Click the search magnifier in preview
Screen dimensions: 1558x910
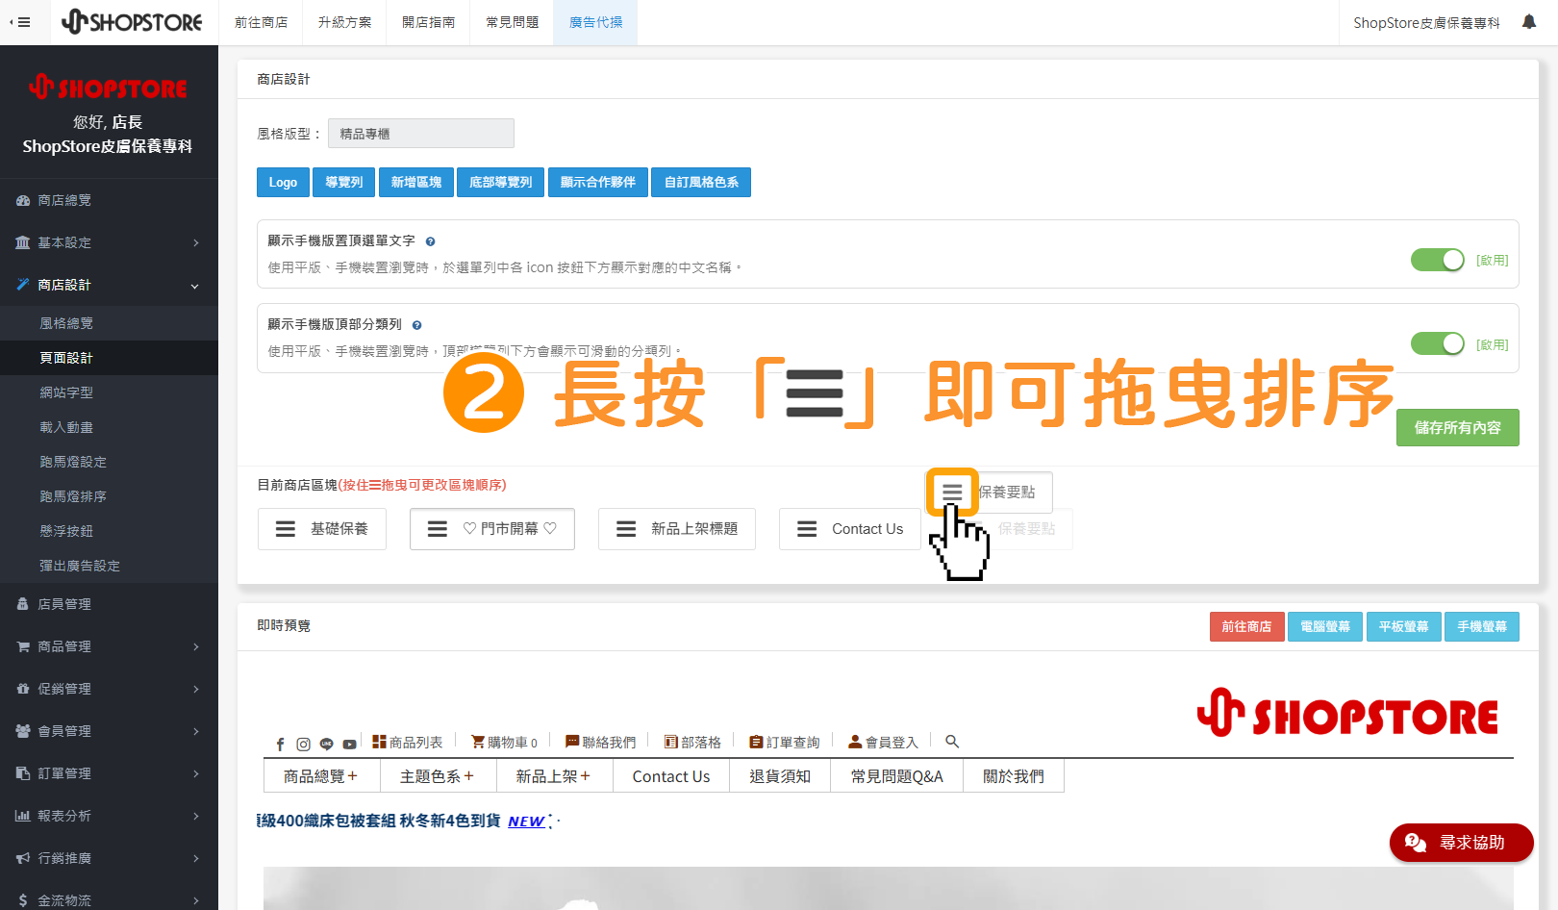[x=952, y=742]
